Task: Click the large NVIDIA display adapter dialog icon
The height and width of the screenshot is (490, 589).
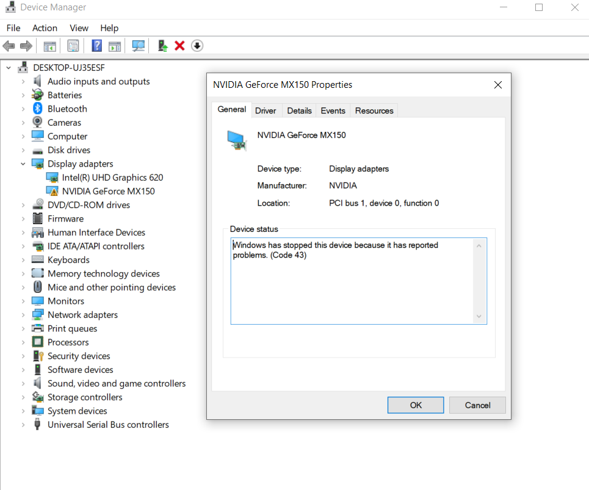Action: (237, 140)
